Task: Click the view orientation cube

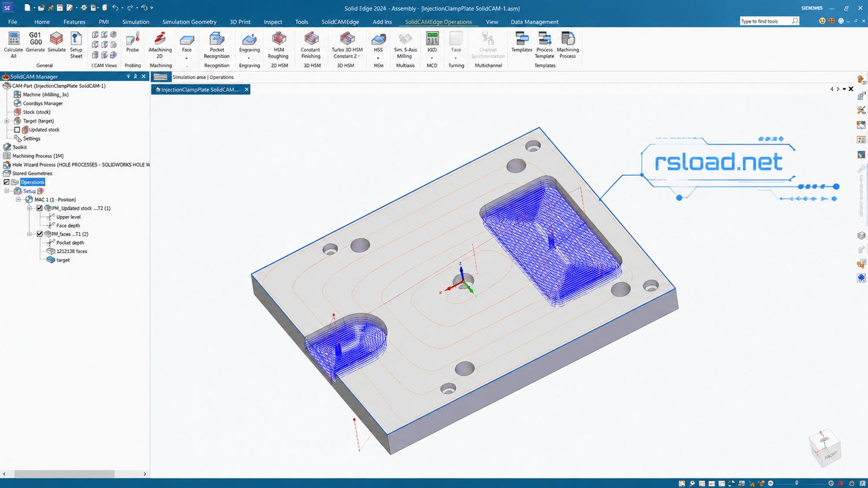Action: (825, 448)
